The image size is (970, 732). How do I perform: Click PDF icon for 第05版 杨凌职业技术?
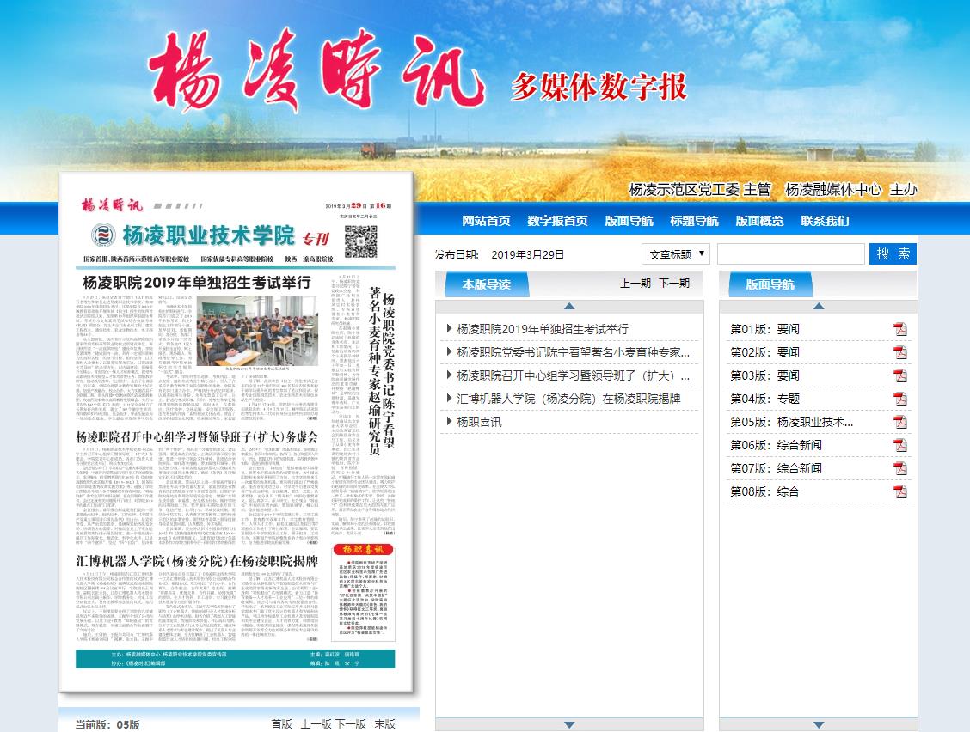tap(899, 422)
